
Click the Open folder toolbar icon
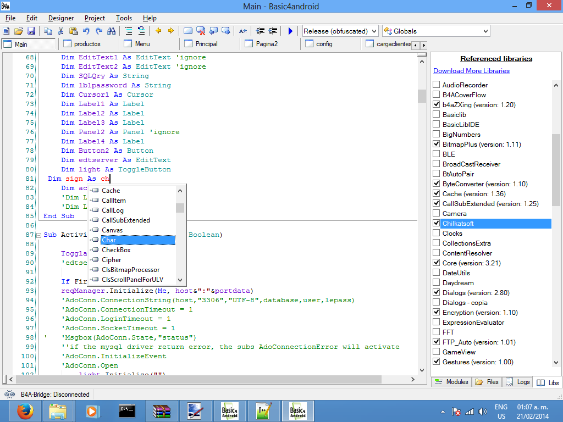coord(19,31)
